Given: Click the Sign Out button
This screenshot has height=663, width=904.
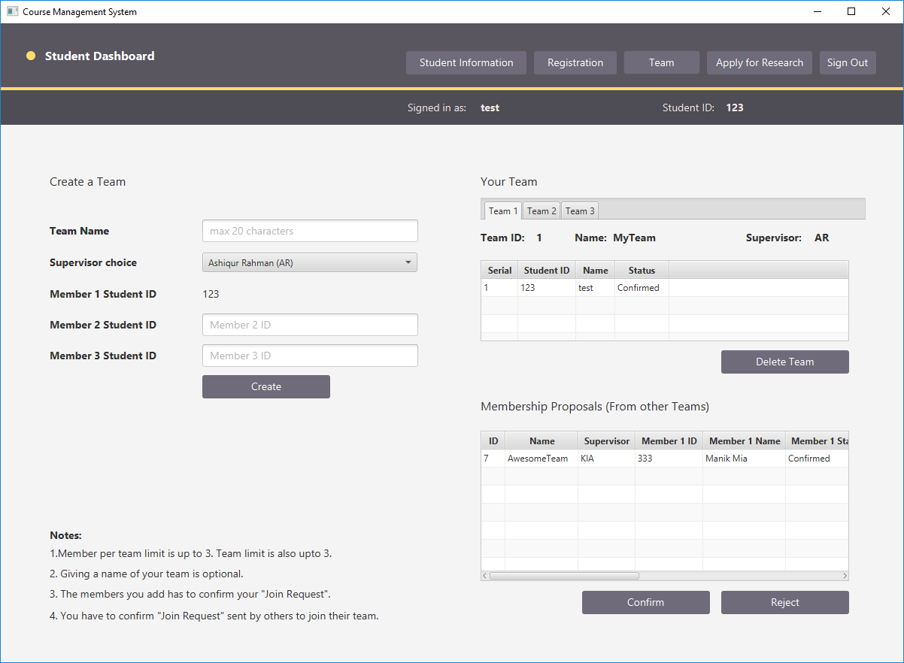Looking at the screenshot, I should (x=848, y=63).
